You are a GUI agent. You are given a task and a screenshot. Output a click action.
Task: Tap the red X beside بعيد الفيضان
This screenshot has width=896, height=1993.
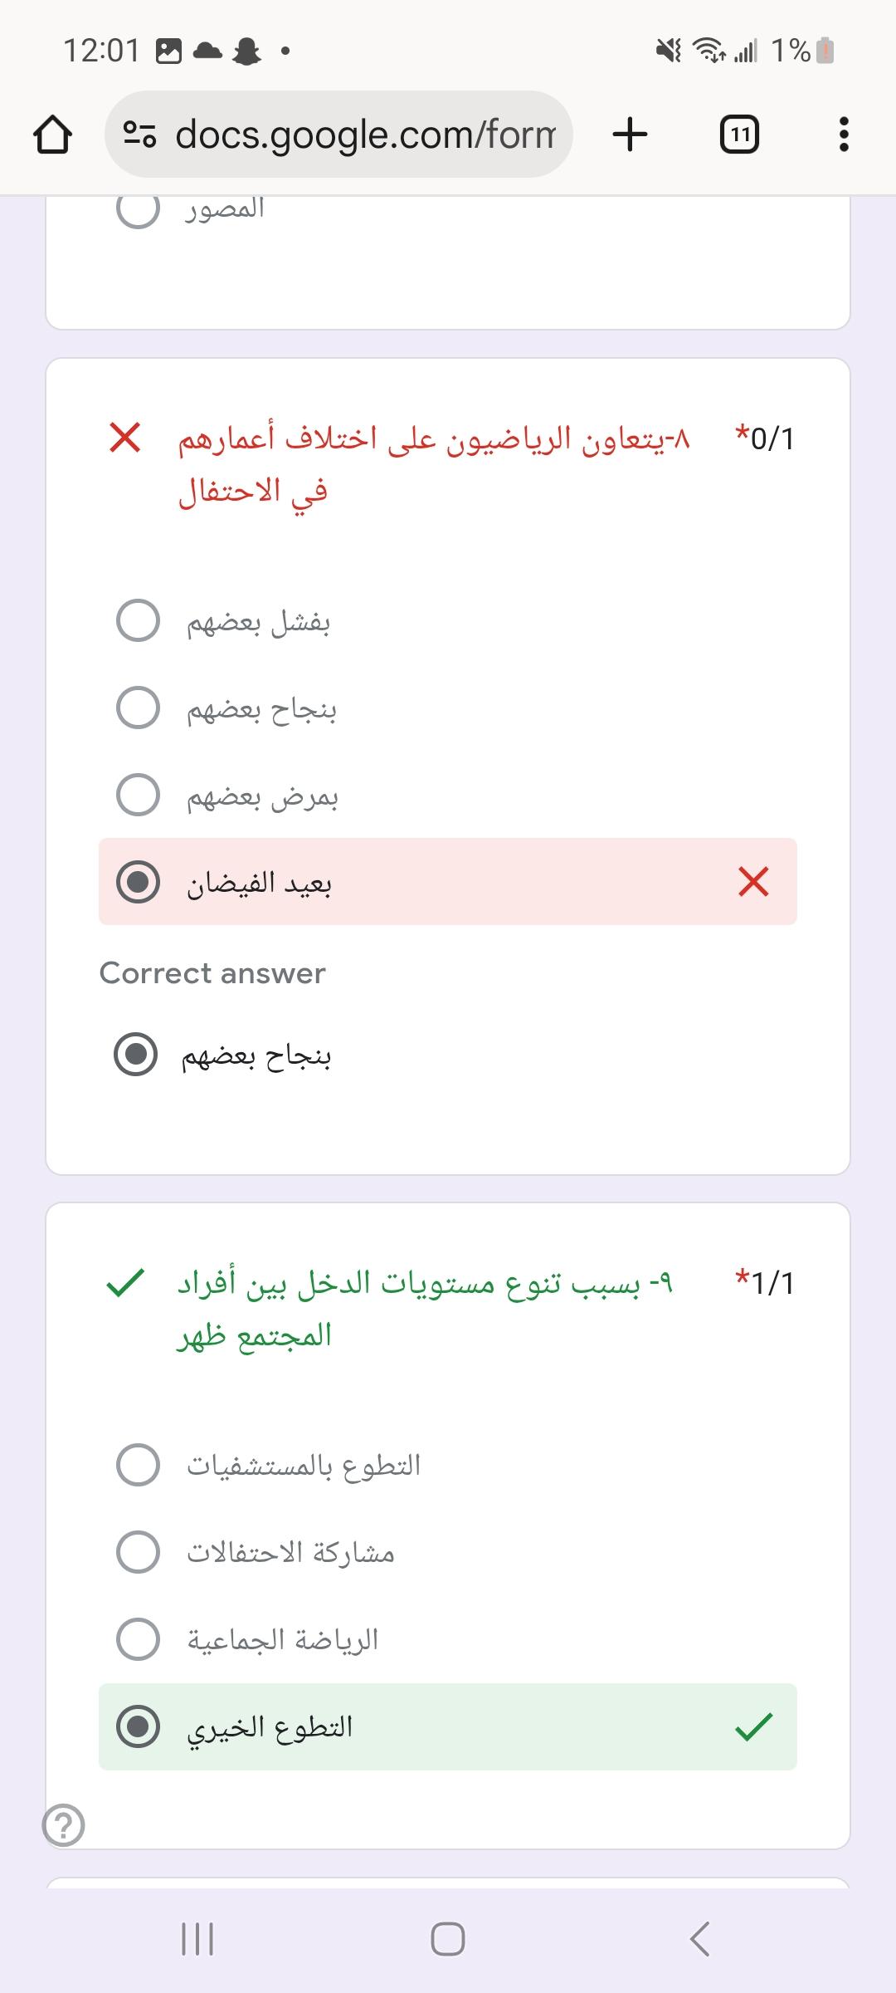pyautogui.click(x=753, y=882)
